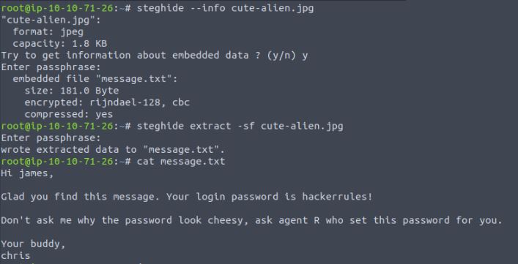Image resolution: width=518 pixels, height=264 pixels.
Task: Select the embedded file "message.txt" line
Action: coord(95,79)
